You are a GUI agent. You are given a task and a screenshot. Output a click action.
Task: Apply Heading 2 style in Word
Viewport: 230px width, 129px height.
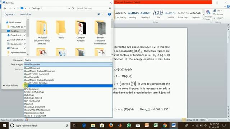[146, 15]
